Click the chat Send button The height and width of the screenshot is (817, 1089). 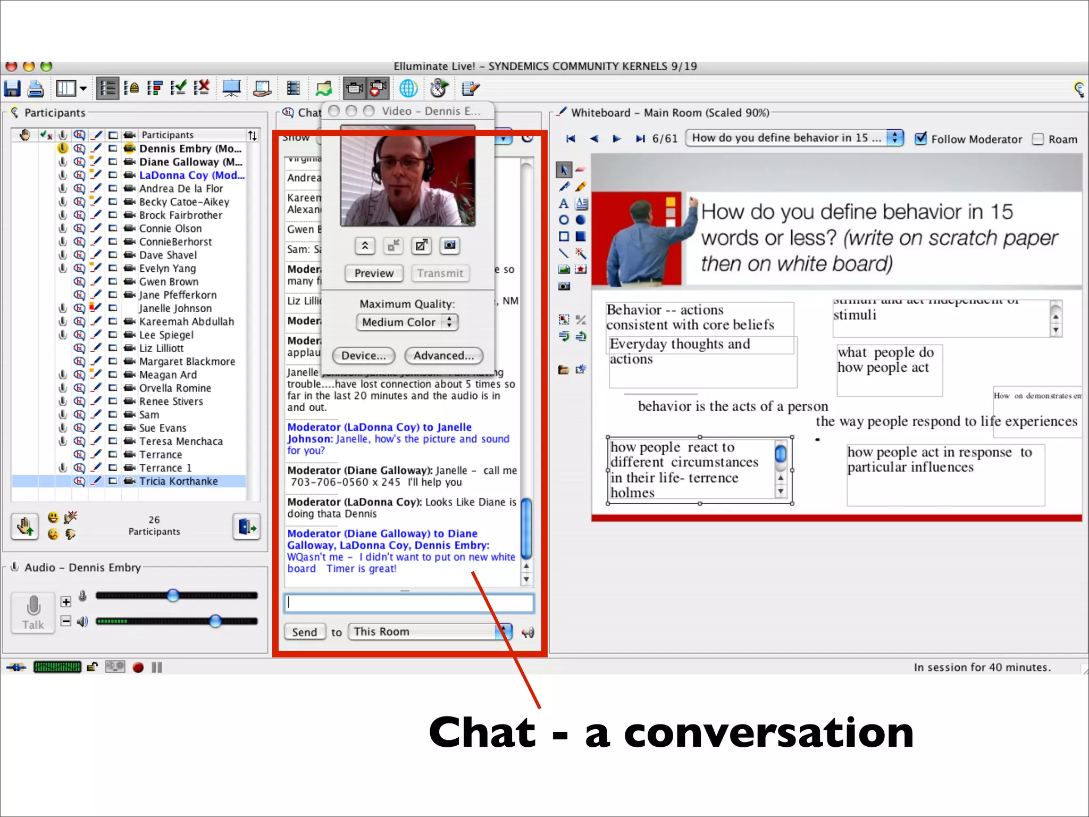tap(304, 632)
